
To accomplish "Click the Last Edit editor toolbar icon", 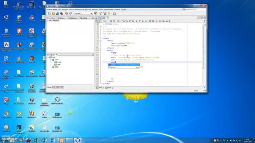I will tap(111, 21).
